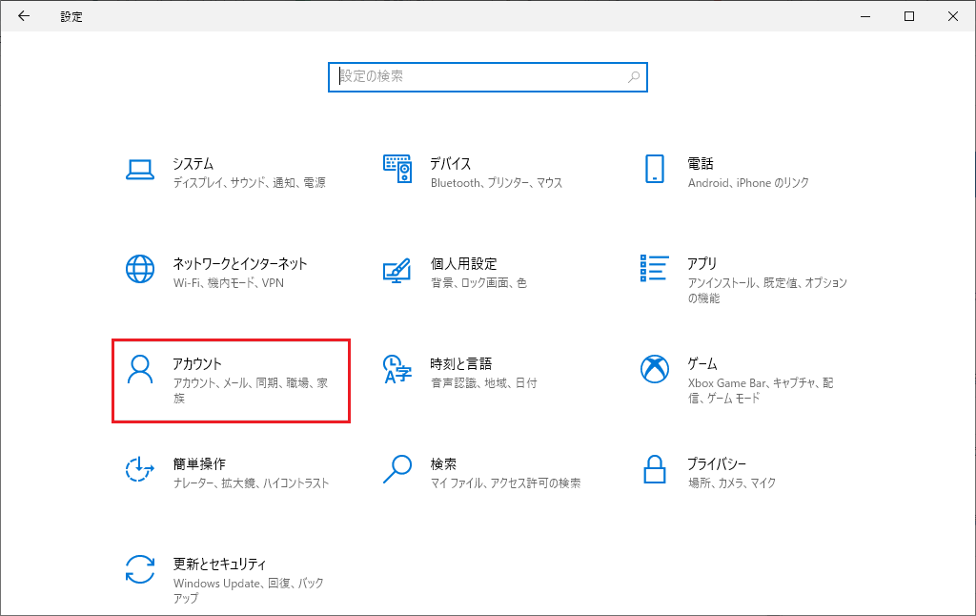Open the プライバシー padlock icon
The image size is (976, 616).
(655, 469)
